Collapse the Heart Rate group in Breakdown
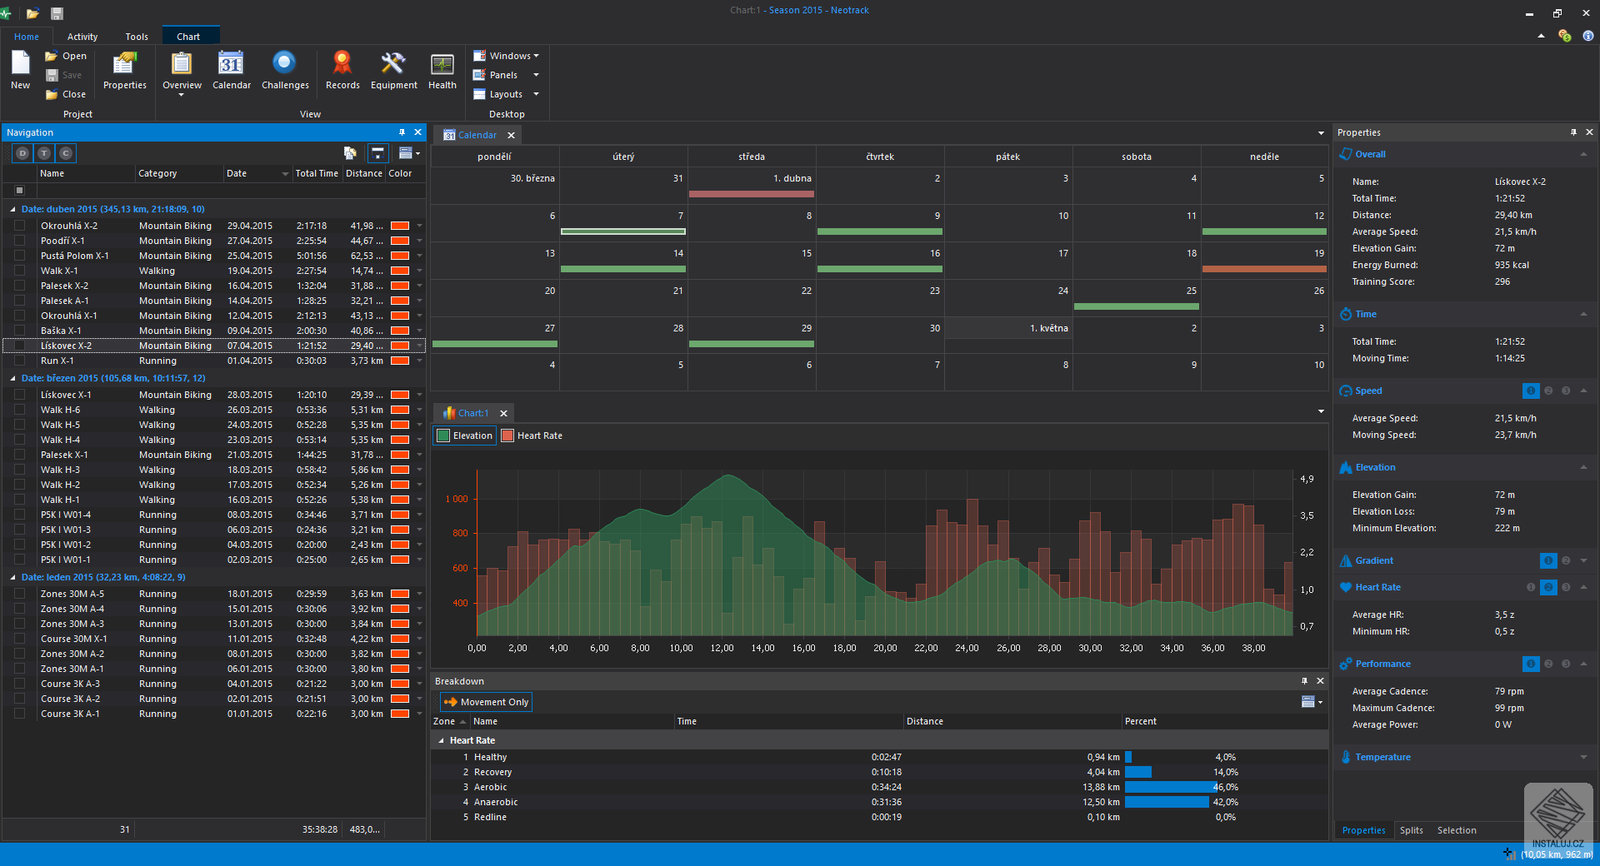Image resolution: width=1600 pixels, height=866 pixels. tap(441, 740)
